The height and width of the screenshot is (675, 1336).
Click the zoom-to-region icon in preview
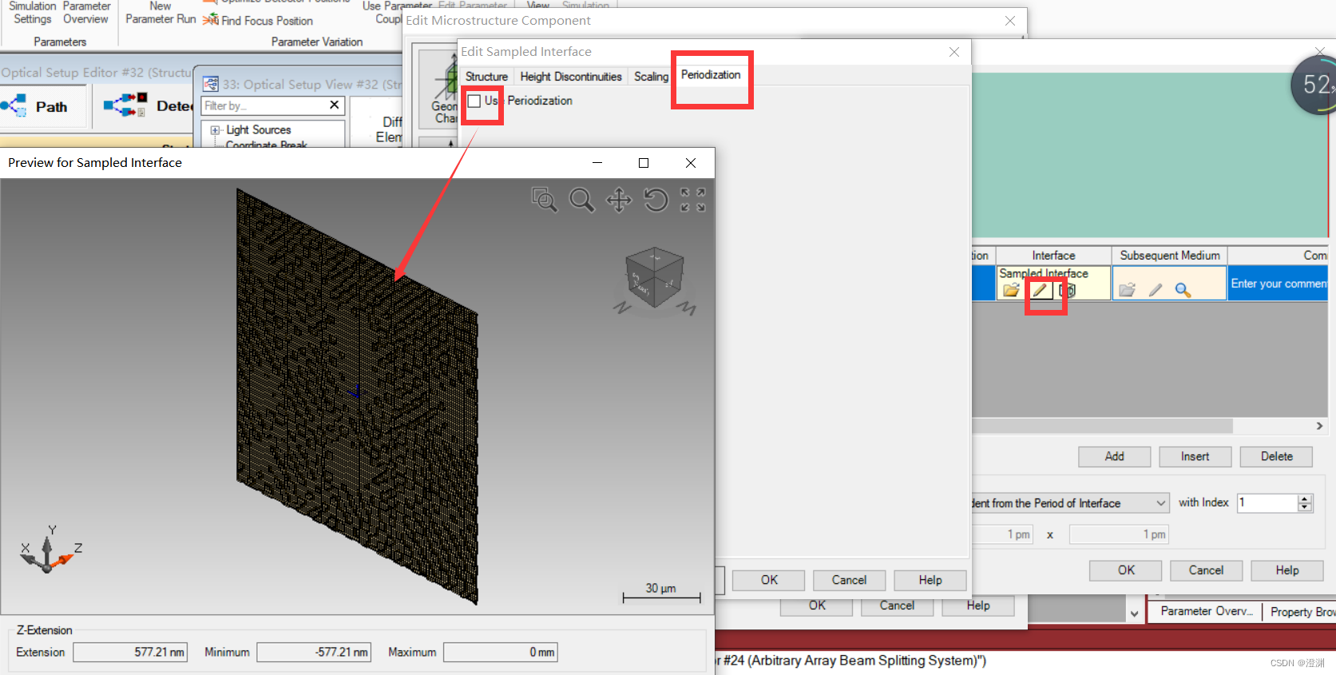pyautogui.click(x=545, y=199)
